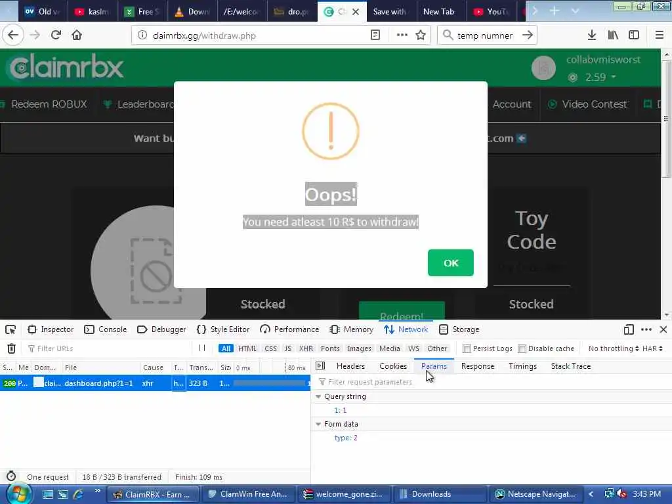Image resolution: width=672 pixels, height=504 pixels.
Task: Show site information icon in address bar
Action: [x=142, y=35]
